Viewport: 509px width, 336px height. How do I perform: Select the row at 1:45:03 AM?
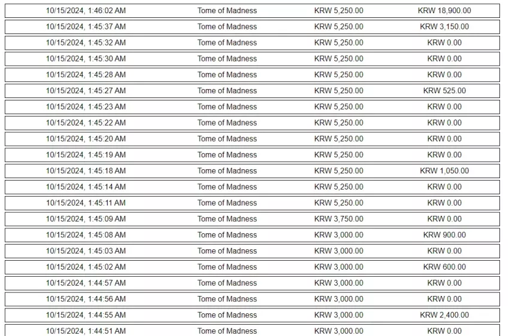click(x=252, y=251)
